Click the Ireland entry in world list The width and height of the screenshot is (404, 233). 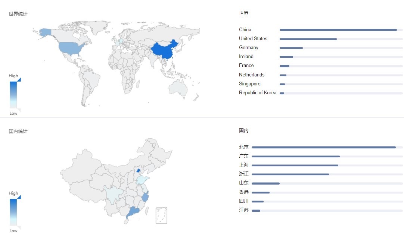click(x=246, y=57)
